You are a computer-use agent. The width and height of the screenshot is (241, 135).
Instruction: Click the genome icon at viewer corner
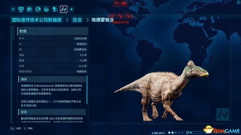223,114
